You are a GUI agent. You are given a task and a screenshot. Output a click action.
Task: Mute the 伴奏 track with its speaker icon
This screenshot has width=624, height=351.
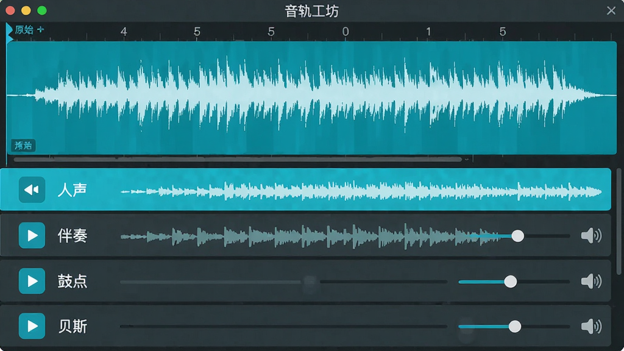(591, 236)
